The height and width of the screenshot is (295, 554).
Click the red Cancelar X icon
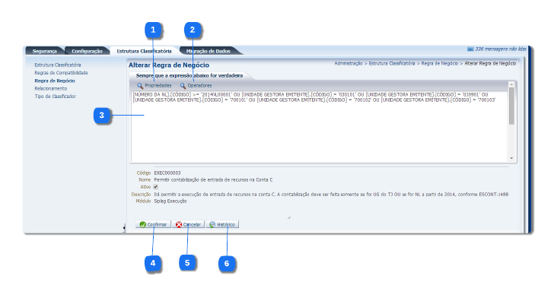point(179,225)
